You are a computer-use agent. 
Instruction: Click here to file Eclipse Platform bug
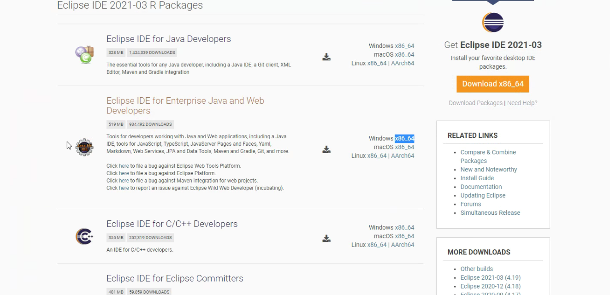click(x=124, y=173)
